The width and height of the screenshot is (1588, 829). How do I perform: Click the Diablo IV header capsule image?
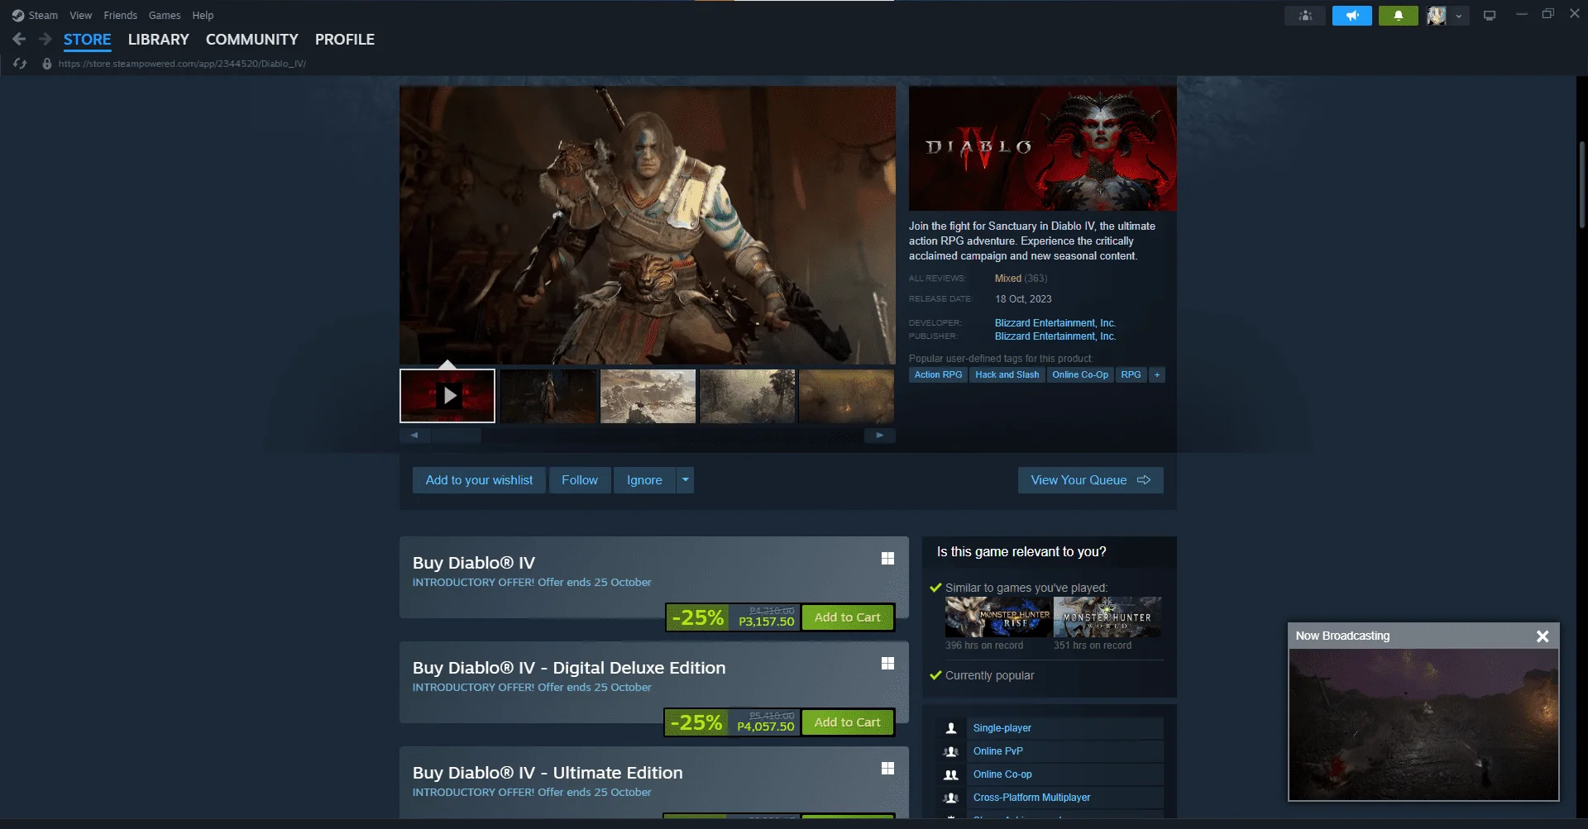pyautogui.click(x=1043, y=148)
